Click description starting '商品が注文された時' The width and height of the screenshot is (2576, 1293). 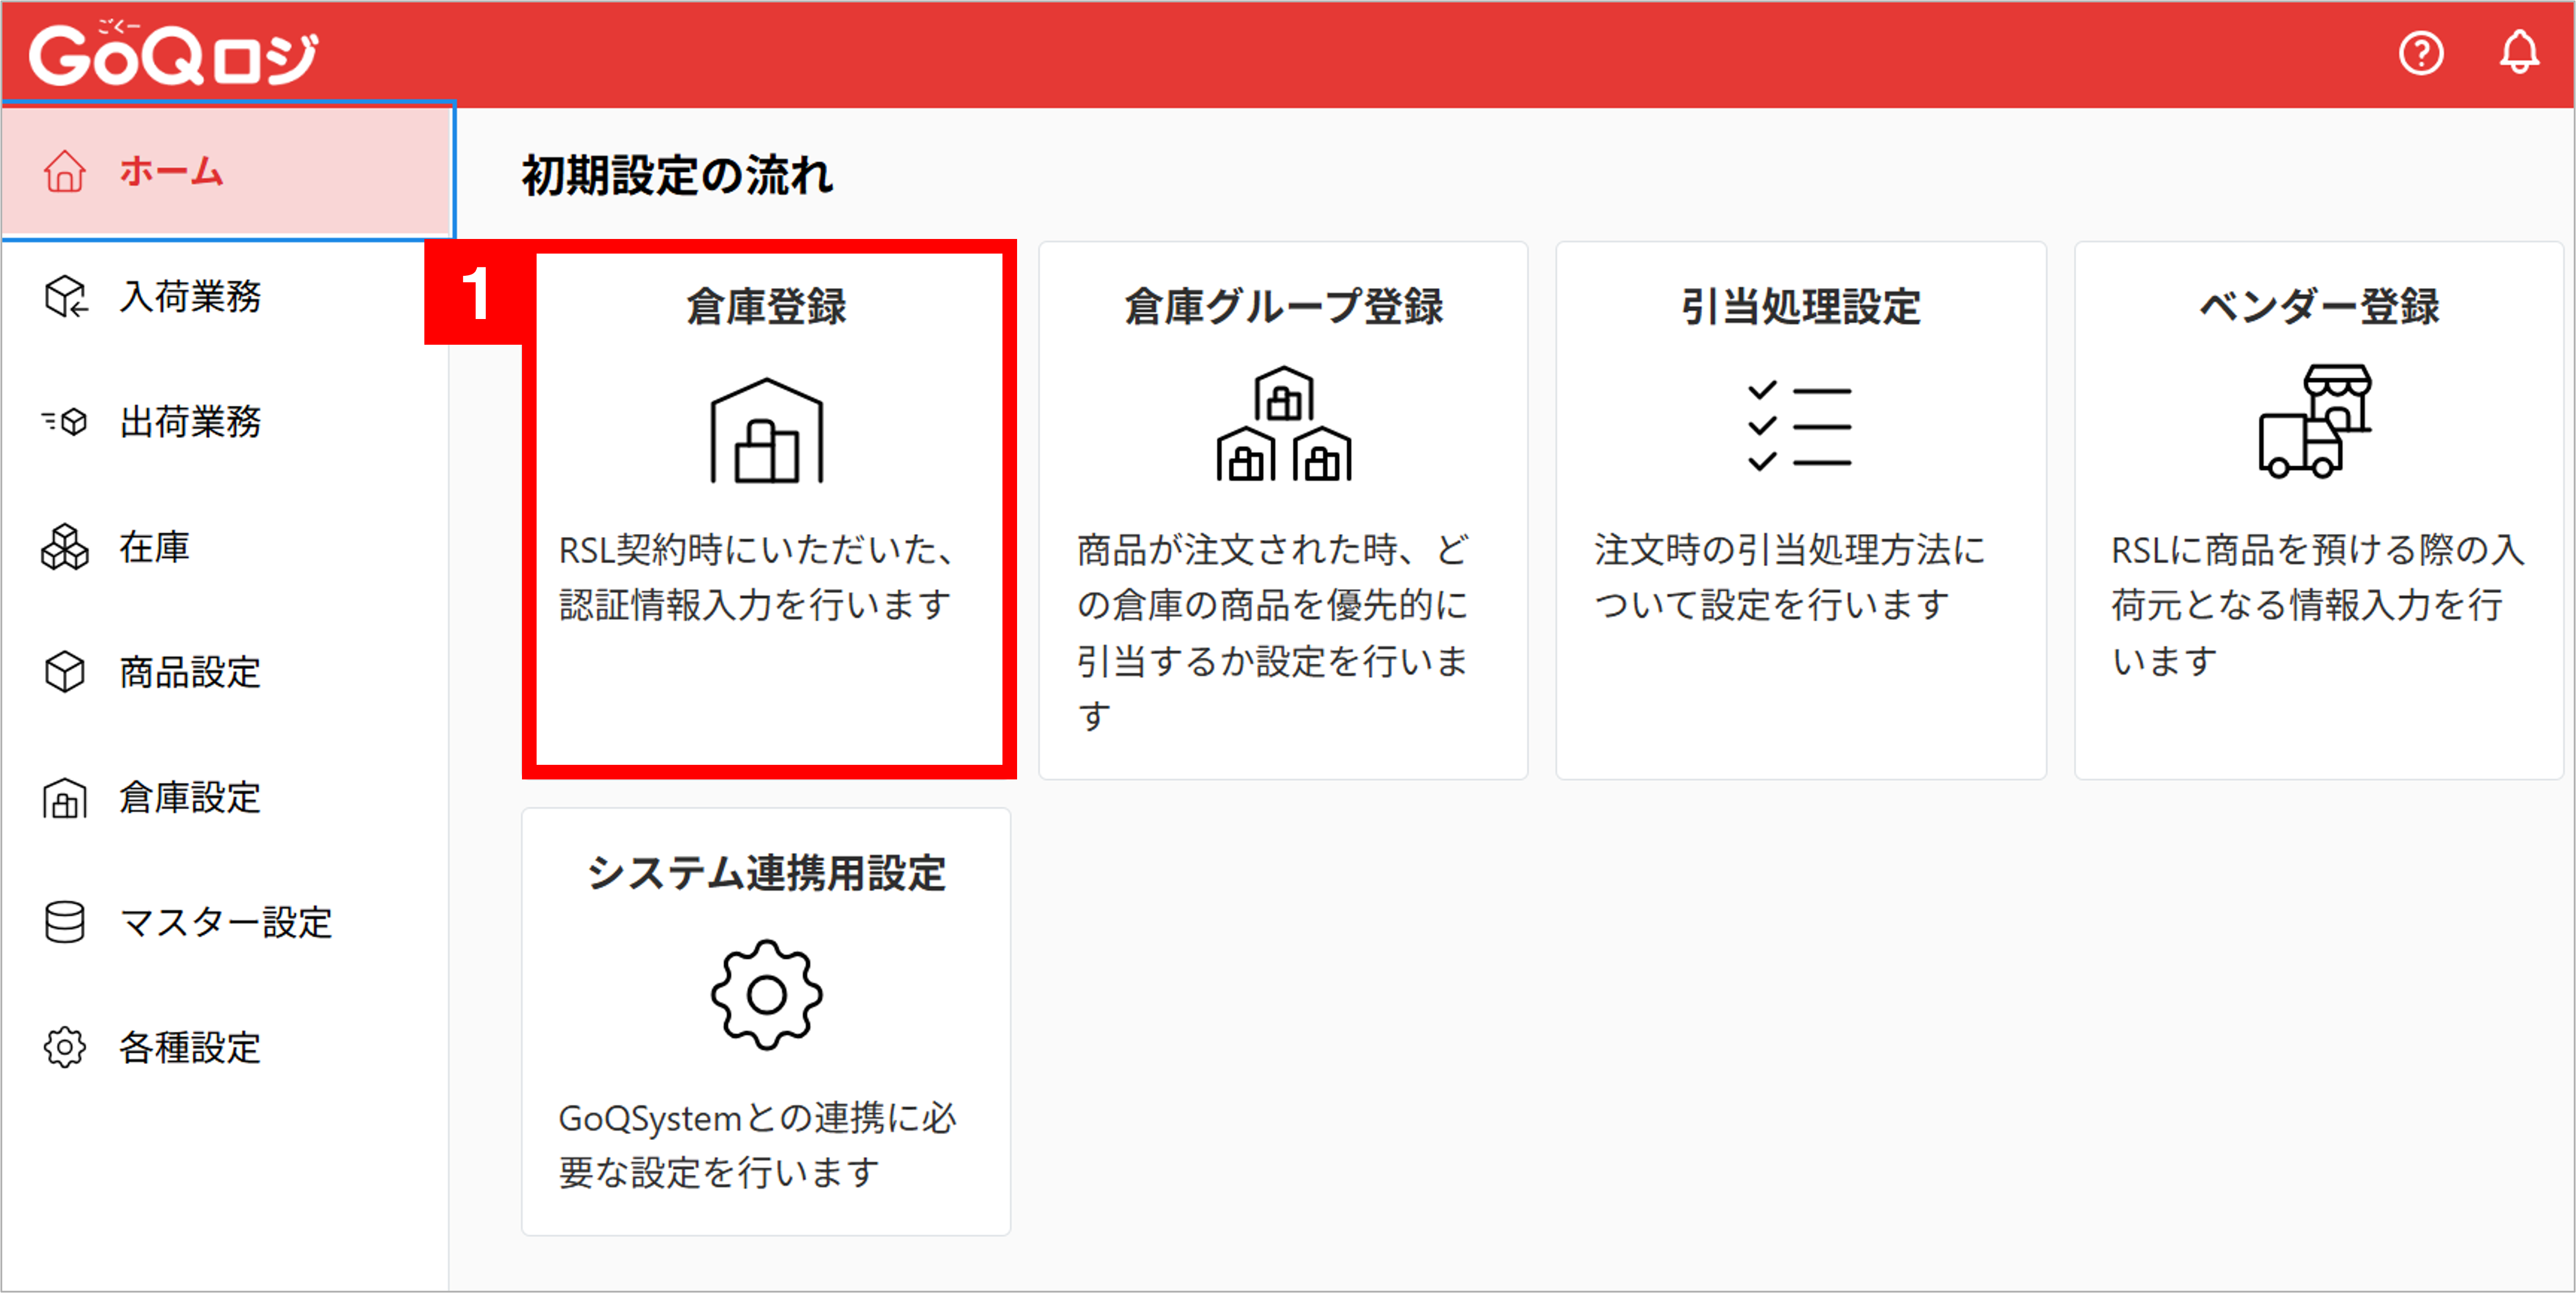pyautogui.click(x=1273, y=633)
